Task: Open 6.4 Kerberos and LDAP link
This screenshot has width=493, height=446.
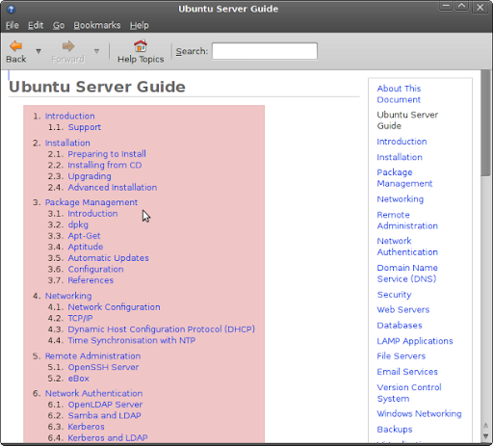Action: click(108, 438)
